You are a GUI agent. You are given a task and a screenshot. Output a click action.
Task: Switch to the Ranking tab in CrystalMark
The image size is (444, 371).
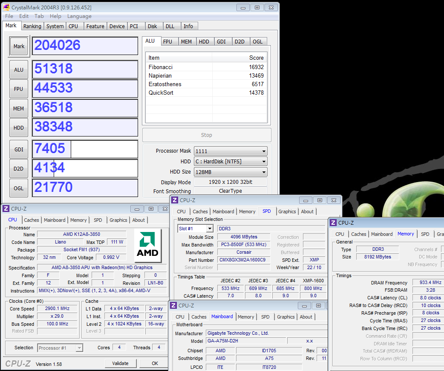(32, 26)
